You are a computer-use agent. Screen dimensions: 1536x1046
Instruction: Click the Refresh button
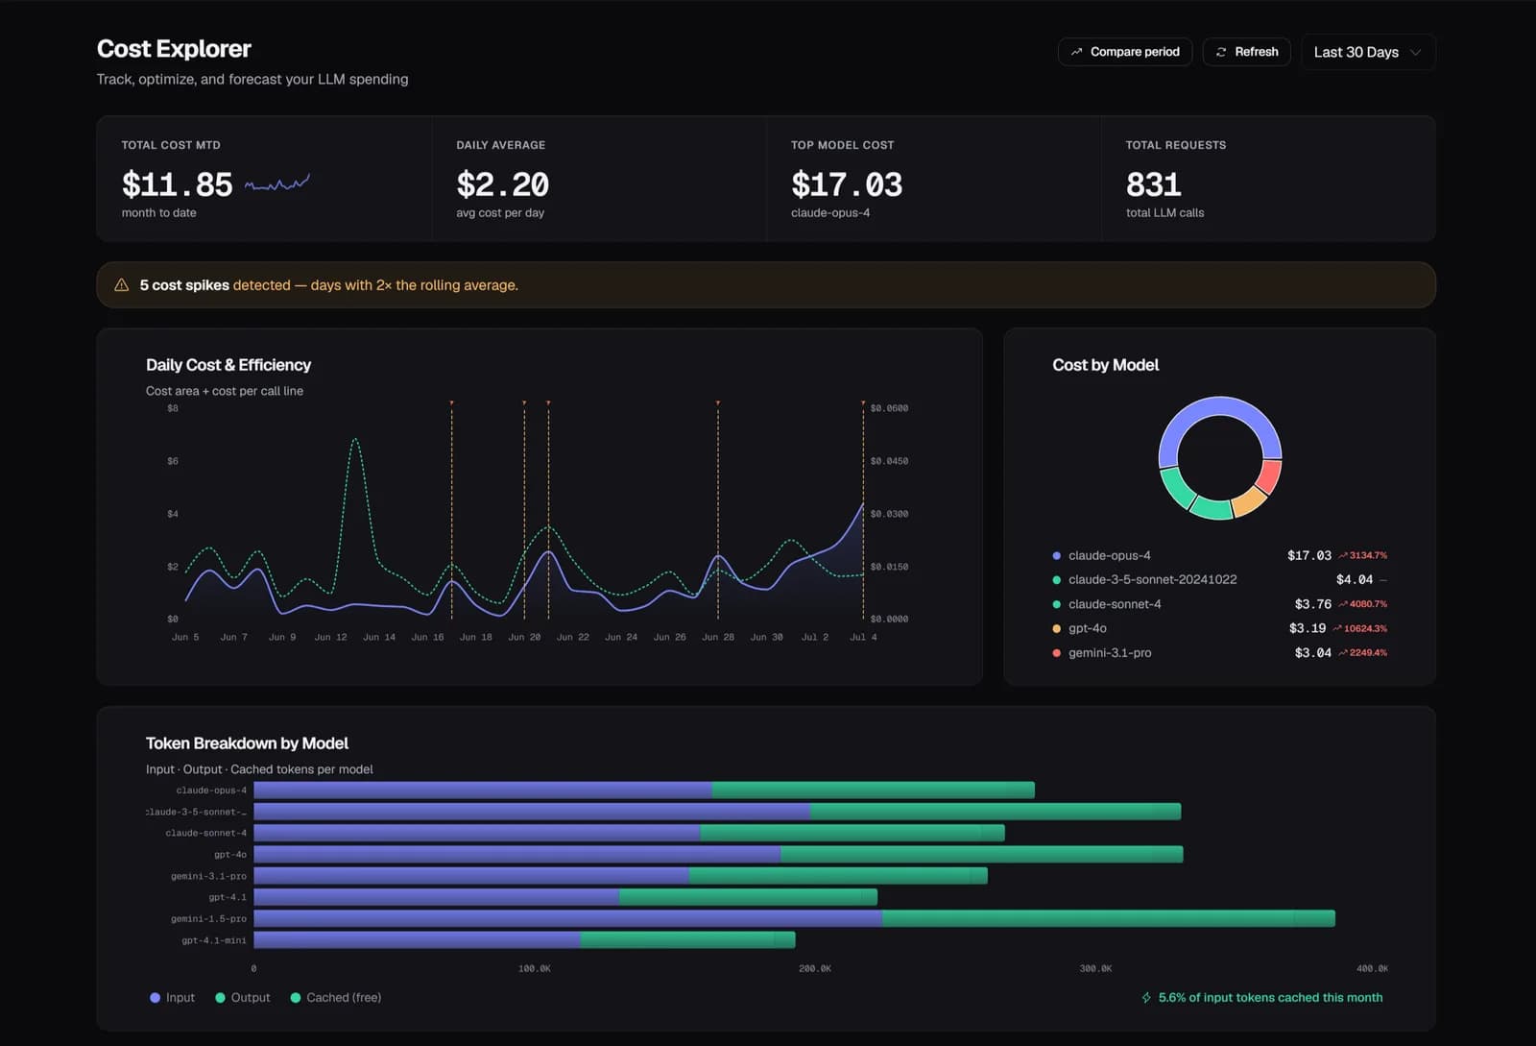[x=1246, y=52]
